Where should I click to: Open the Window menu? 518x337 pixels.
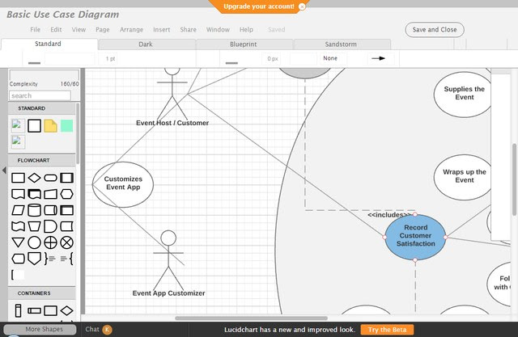tap(218, 30)
